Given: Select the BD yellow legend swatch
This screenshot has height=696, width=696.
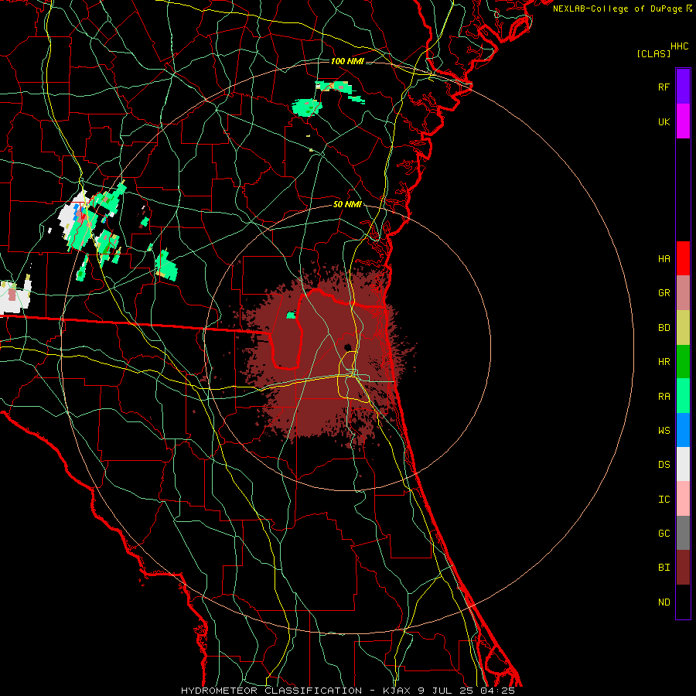Looking at the screenshot, I should click(x=683, y=328).
